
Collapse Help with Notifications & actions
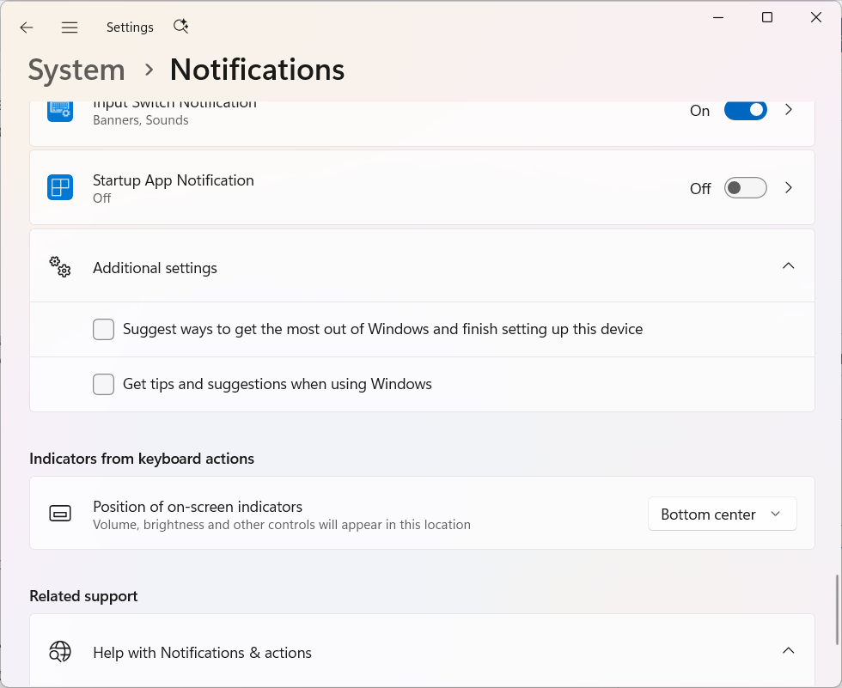point(789,650)
